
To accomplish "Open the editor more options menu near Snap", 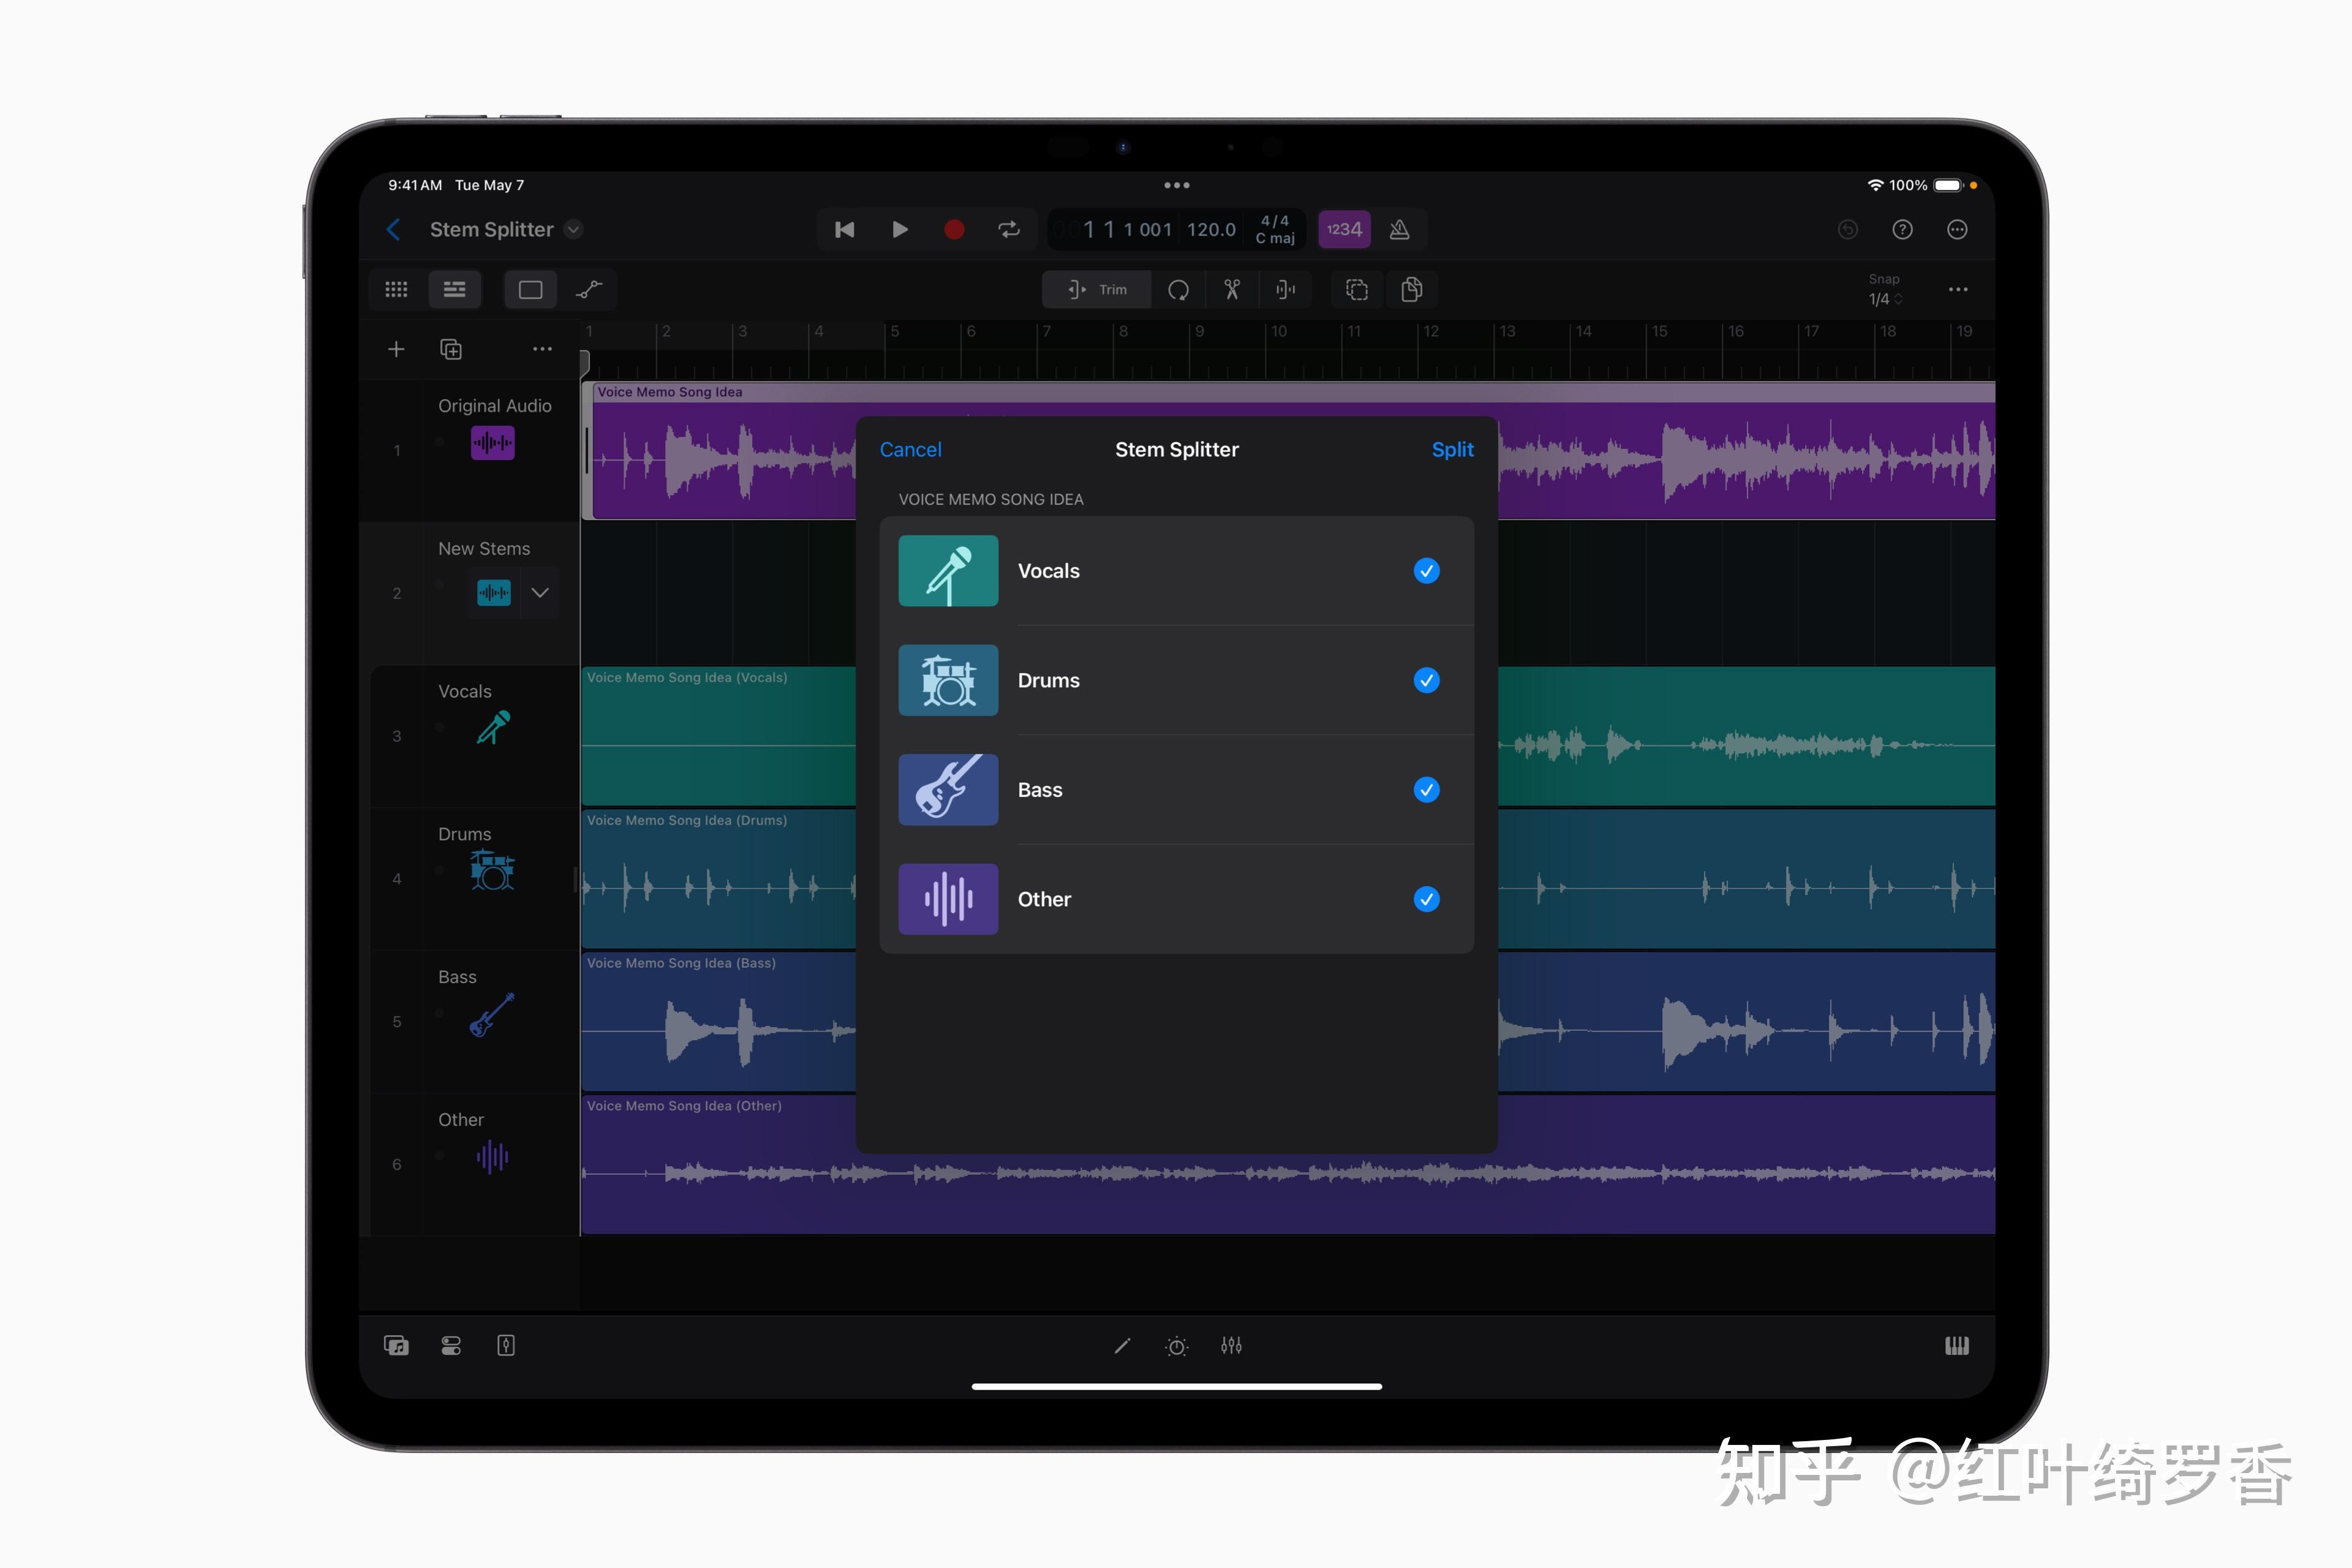I will pyautogui.click(x=1958, y=289).
